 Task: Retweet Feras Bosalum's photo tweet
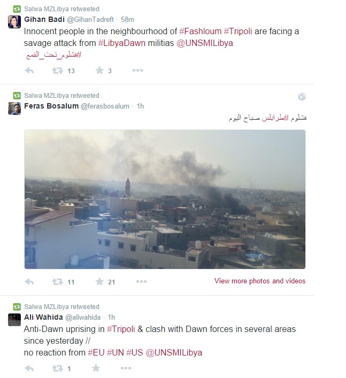coord(57,282)
